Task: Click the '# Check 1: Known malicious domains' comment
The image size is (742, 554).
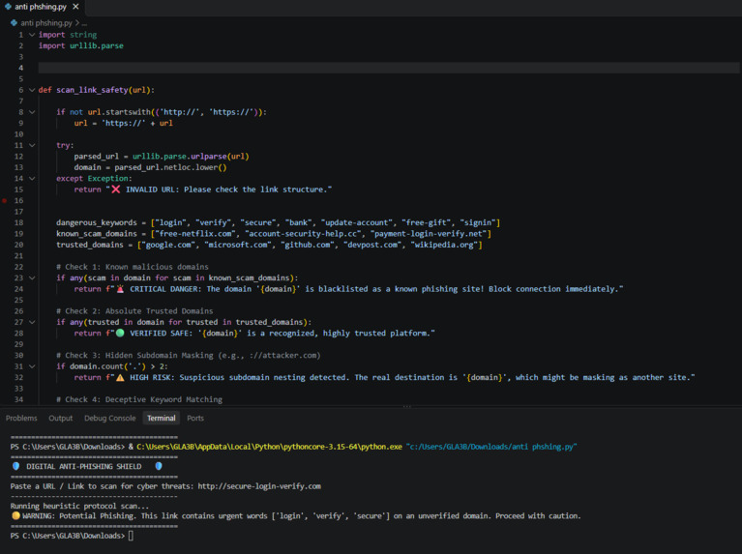Action: [133, 267]
